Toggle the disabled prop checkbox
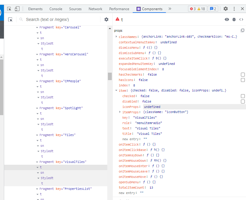The width and height of the screenshot is (246, 200). 243,101
